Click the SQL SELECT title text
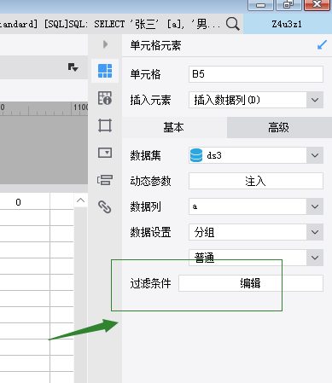332x383 pixels. click(x=110, y=24)
